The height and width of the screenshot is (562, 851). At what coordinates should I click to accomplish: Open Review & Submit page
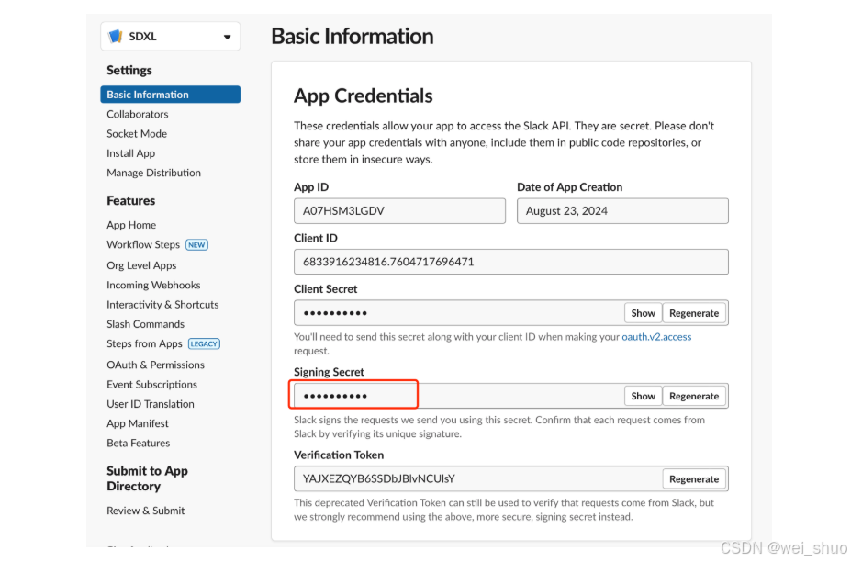click(x=145, y=511)
